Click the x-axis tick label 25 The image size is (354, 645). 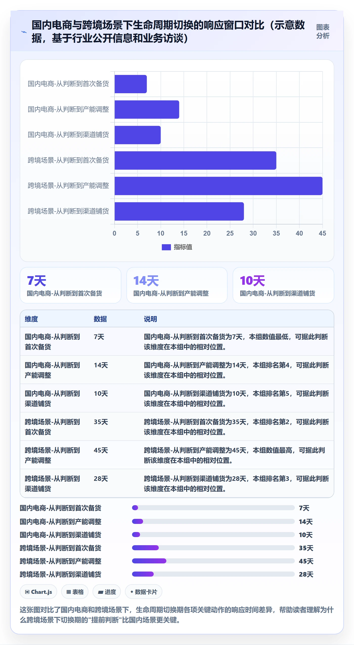point(230,233)
